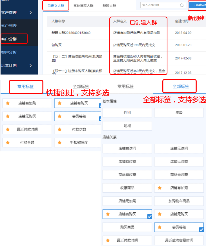Click the magnifier icon in the 输入人群名称 box
Image resolution: width=206 pixels, height=247 pixels.
coord(182,5)
